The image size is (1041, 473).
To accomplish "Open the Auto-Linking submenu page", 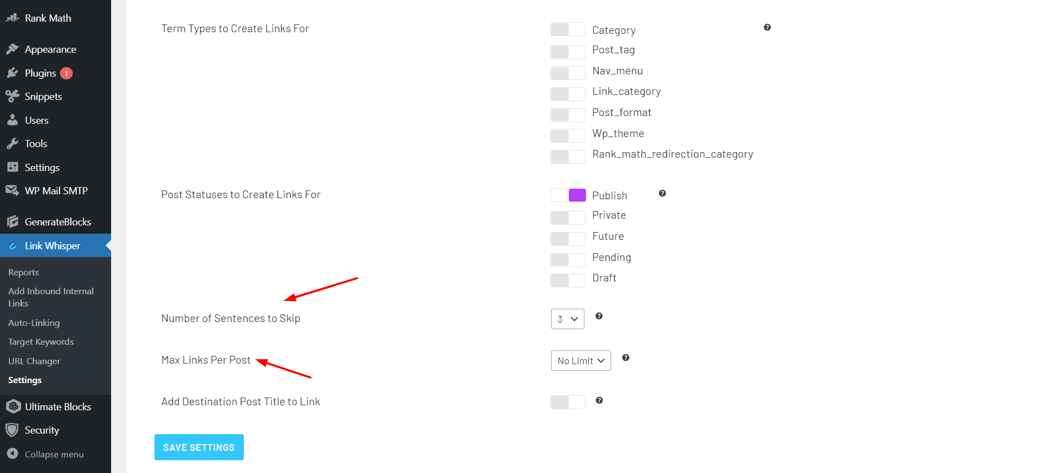I will (34, 323).
